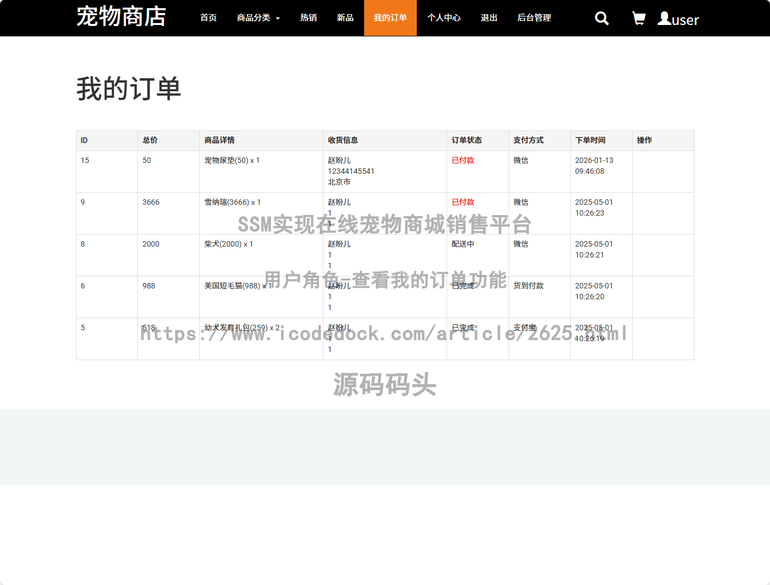
Task: Open the 首页 navigation item
Action: coord(208,17)
